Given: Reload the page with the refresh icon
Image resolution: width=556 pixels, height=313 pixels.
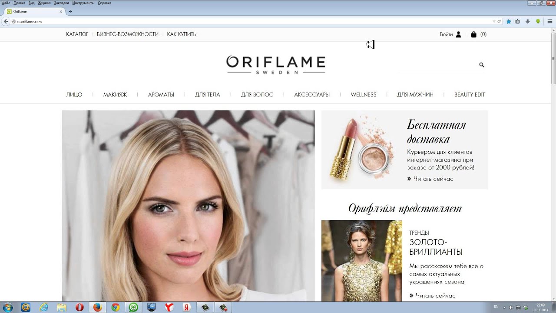Looking at the screenshot, I should click(499, 21).
